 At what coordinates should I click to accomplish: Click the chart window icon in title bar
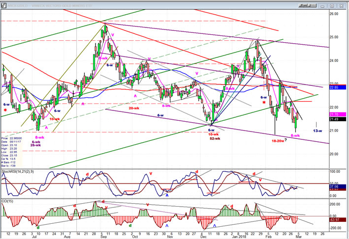(x=3, y=5)
